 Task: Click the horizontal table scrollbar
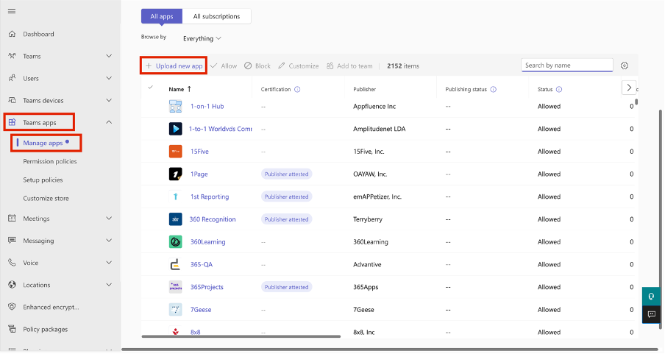[x=241, y=336]
